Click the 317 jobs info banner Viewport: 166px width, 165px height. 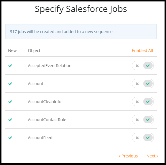point(81,32)
